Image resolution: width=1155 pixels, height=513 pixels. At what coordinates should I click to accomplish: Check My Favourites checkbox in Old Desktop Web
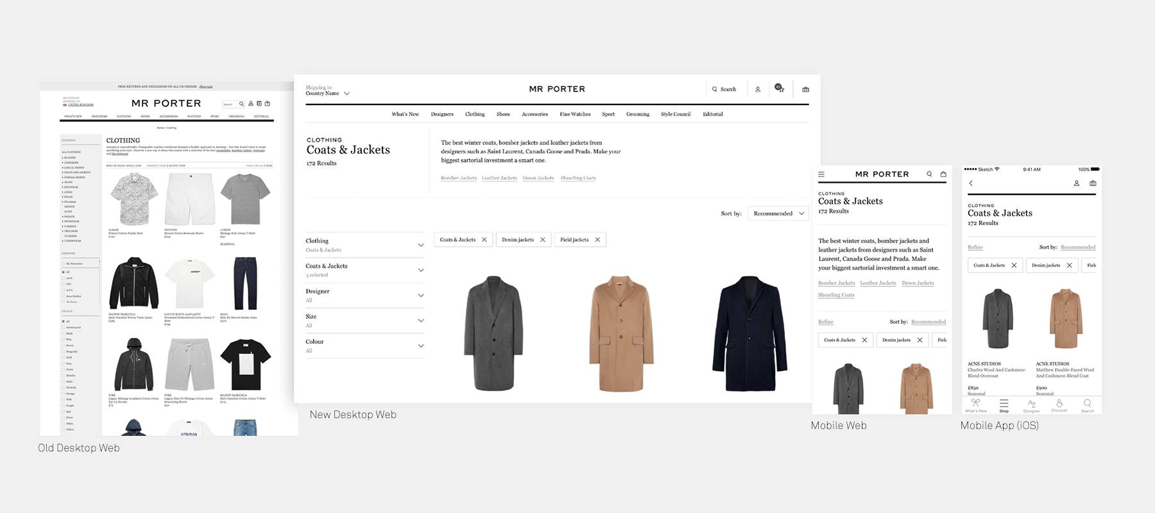[x=64, y=264]
